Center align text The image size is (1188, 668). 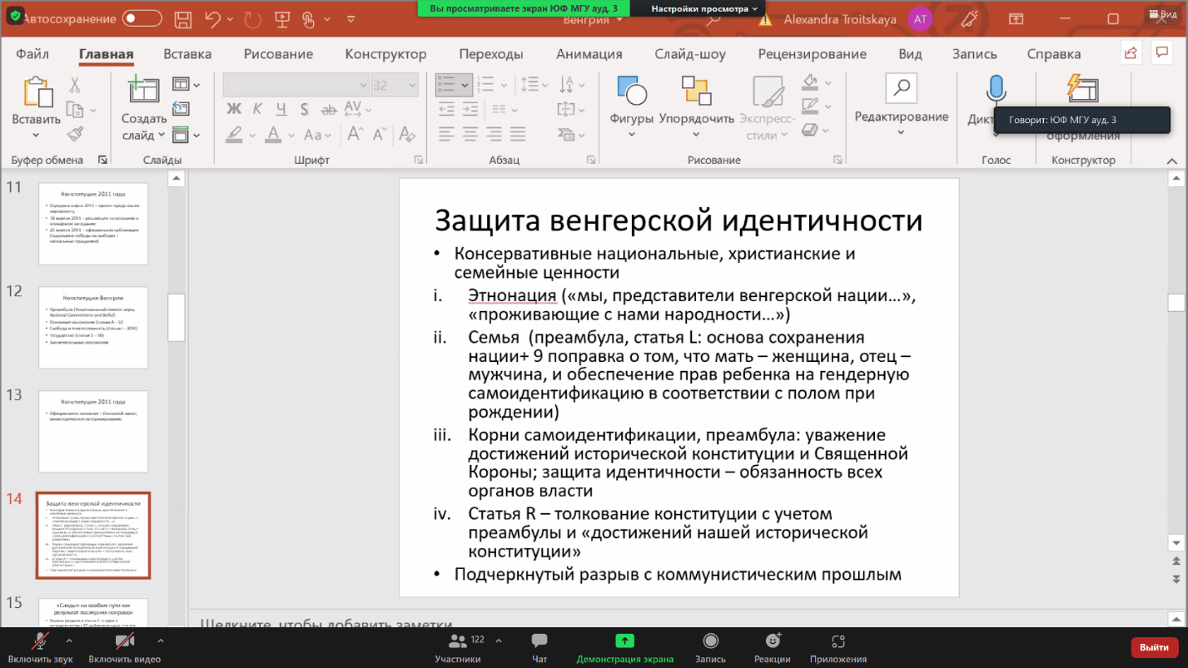pyautogui.click(x=471, y=134)
